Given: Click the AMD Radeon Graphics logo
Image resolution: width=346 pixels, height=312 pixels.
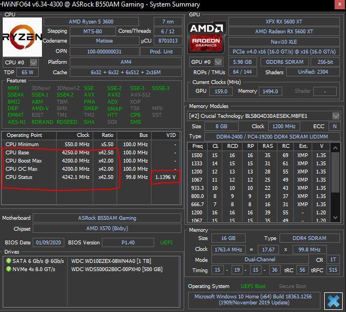Looking at the screenshot, I should coord(206,37).
